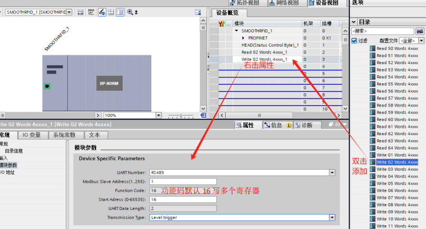Click the grid layout icon in device toolbar
426x229 pixels.
(111, 12)
